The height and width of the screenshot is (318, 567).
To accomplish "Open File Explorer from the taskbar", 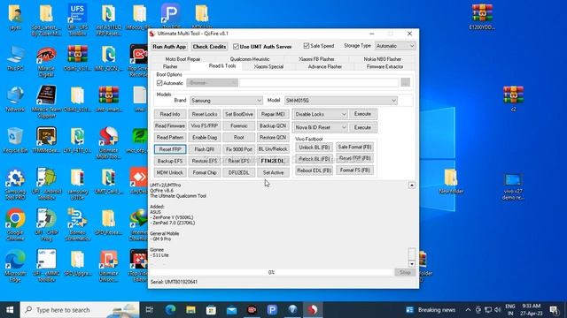I will 191,310.
